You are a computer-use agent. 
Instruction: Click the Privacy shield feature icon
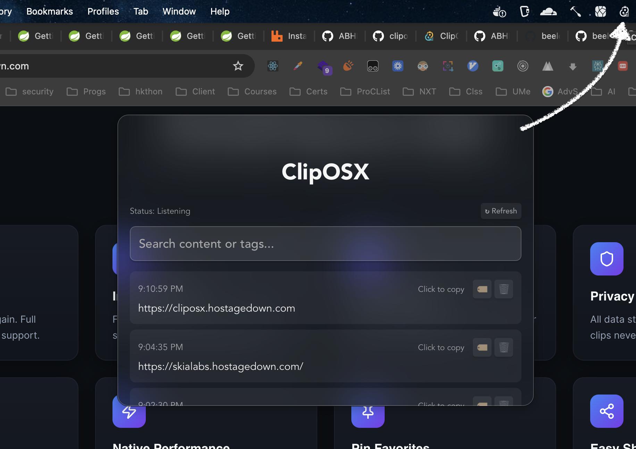click(x=607, y=259)
